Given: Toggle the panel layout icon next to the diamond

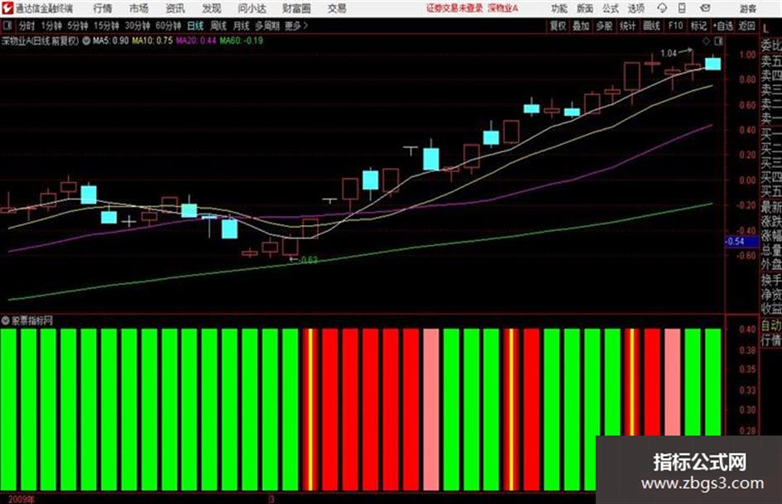Looking at the screenshot, I should [x=718, y=41].
